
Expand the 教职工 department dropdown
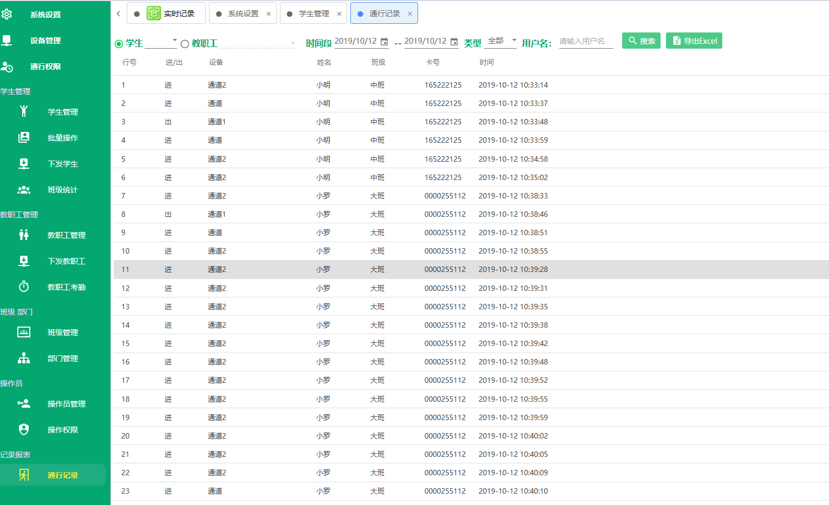pos(293,43)
